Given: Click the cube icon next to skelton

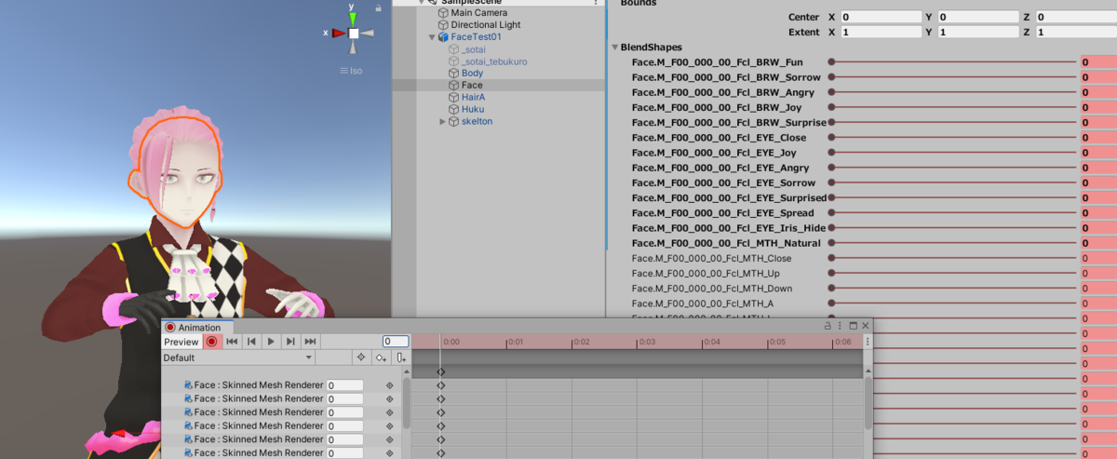Looking at the screenshot, I should 454,122.
